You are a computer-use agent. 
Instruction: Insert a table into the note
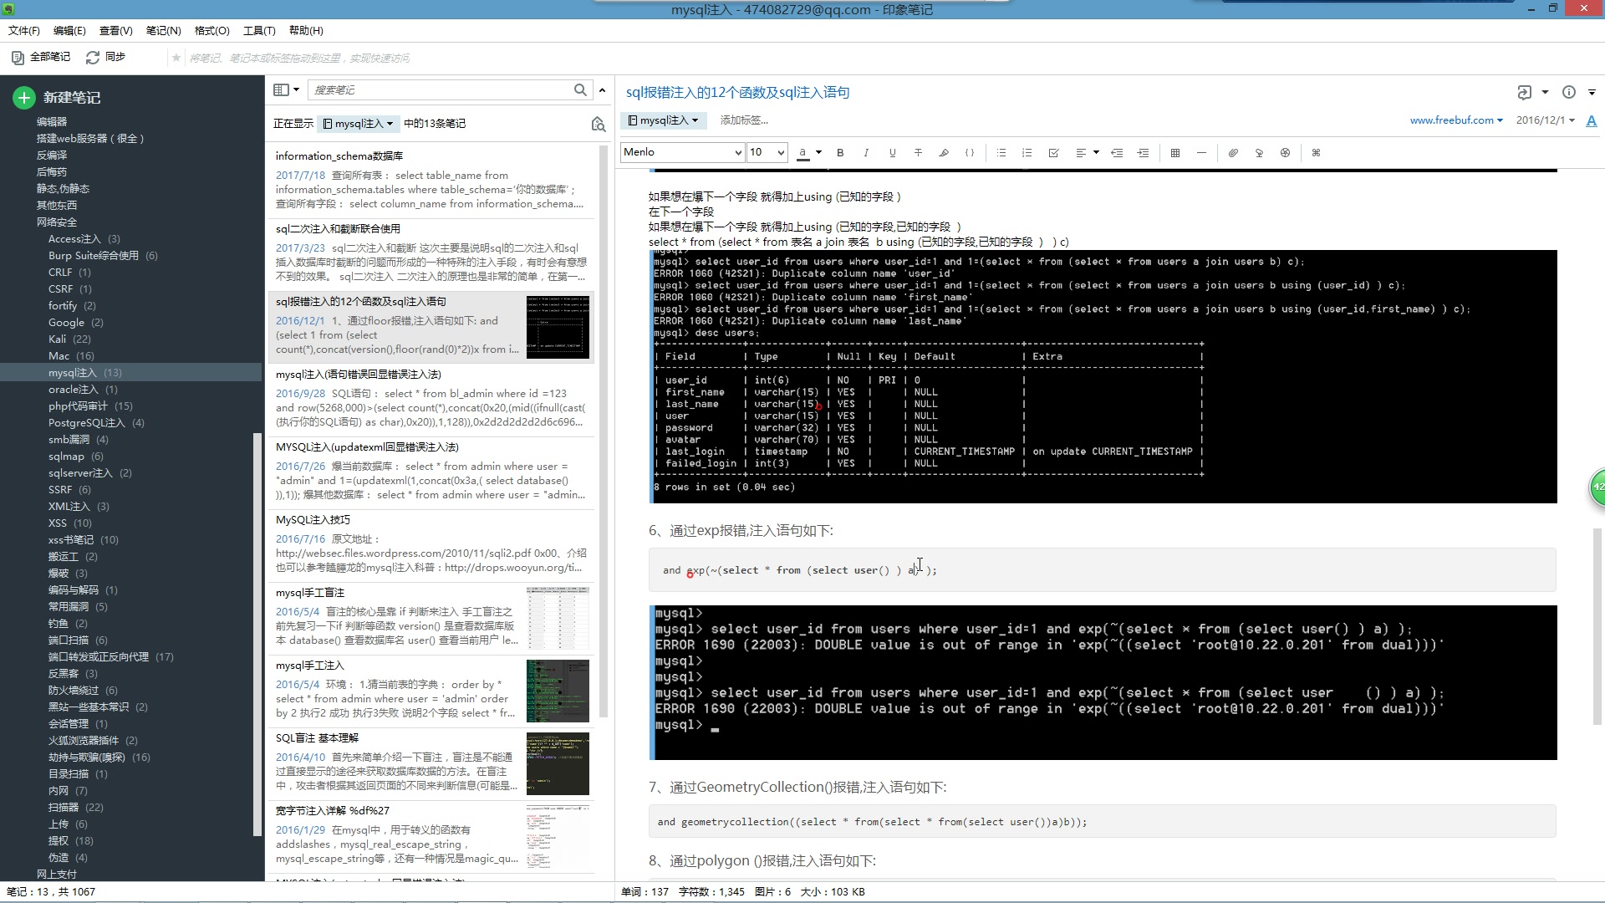pos(1175,153)
